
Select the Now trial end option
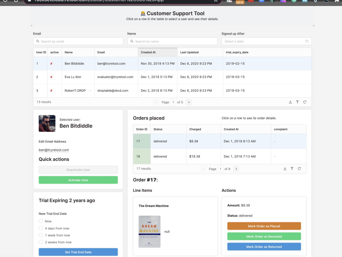[41, 221]
